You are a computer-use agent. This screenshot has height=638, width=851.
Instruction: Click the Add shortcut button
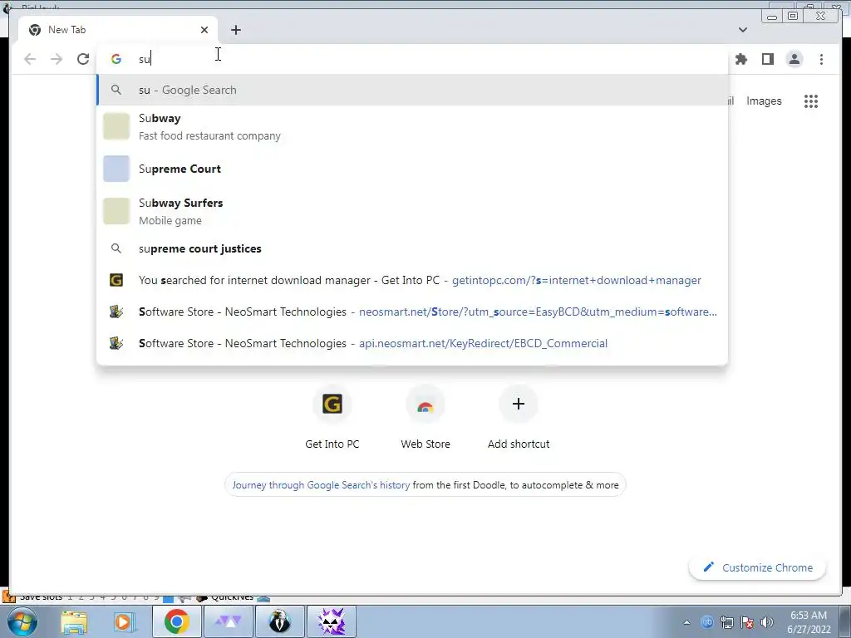pos(519,418)
